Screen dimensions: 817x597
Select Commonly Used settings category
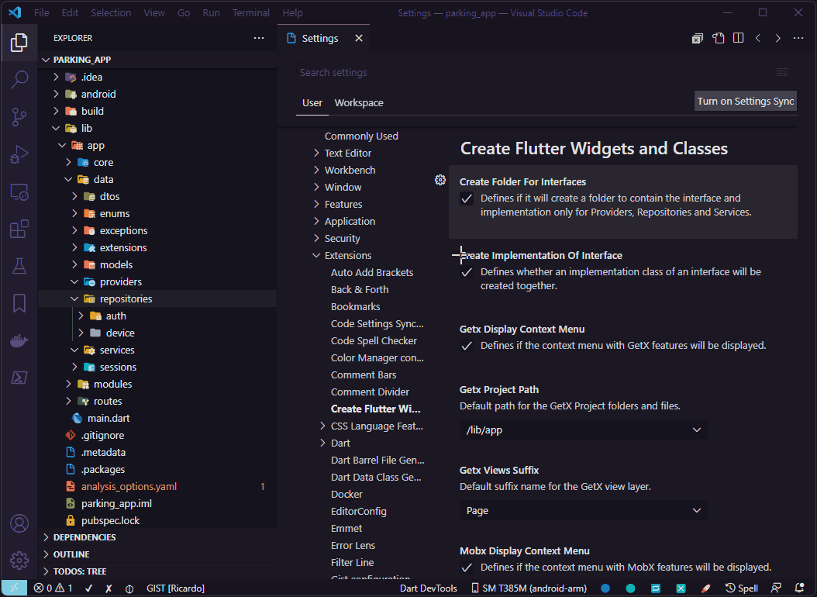[361, 136]
